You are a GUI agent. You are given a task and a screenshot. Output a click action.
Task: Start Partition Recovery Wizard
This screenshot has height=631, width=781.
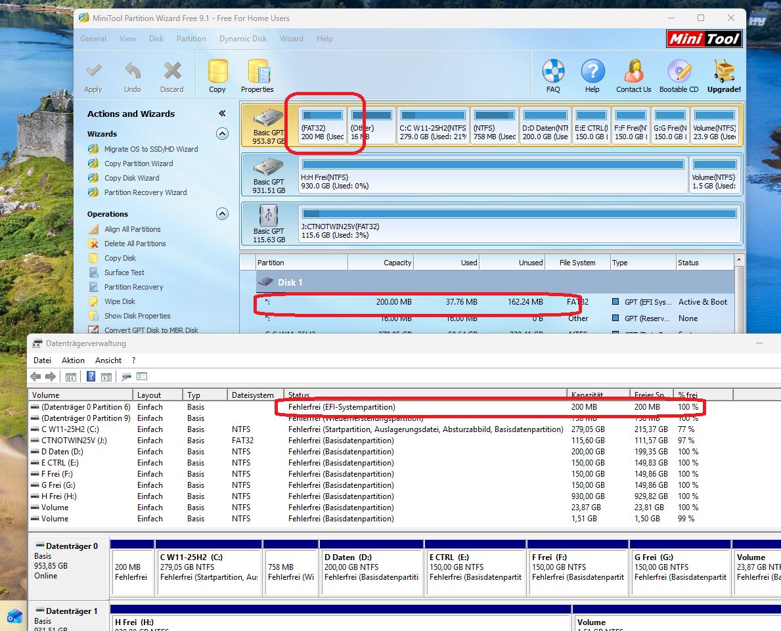tap(145, 192)
